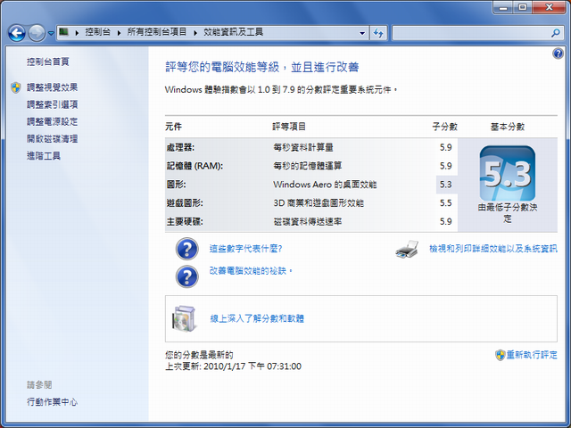
Task: Maximize the window
Action: [x=523, y=7]
